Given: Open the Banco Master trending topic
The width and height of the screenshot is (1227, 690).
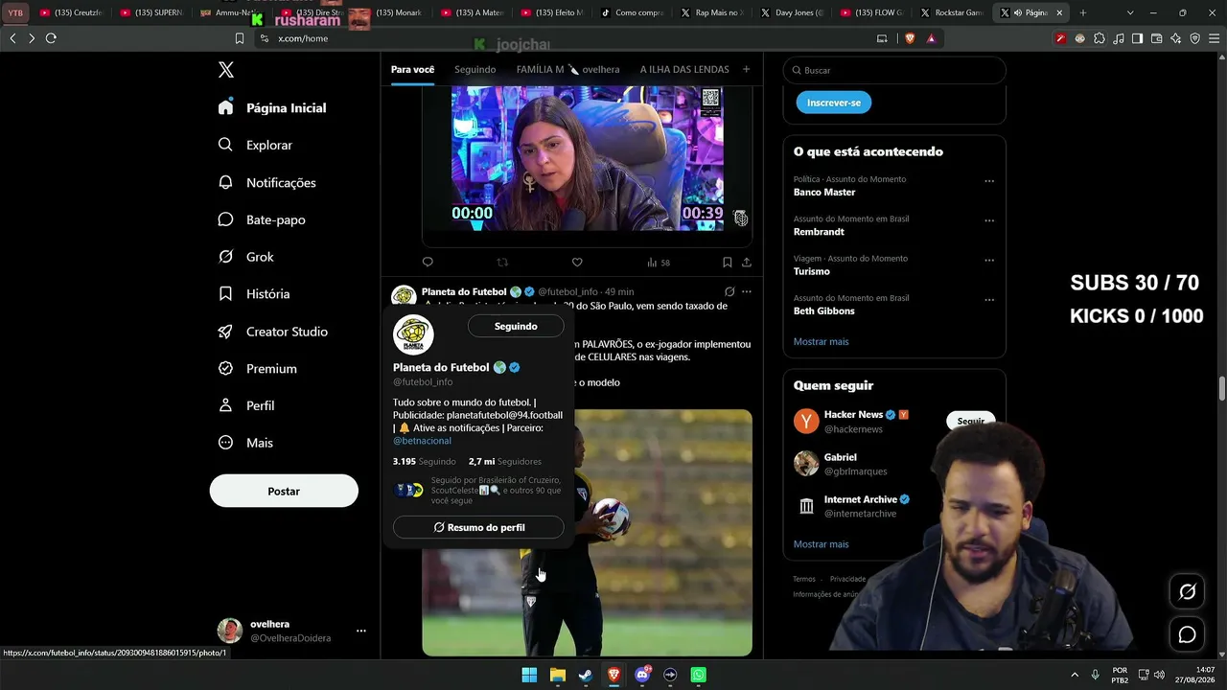Looking at the screenshot, I should tap(824, 192).
